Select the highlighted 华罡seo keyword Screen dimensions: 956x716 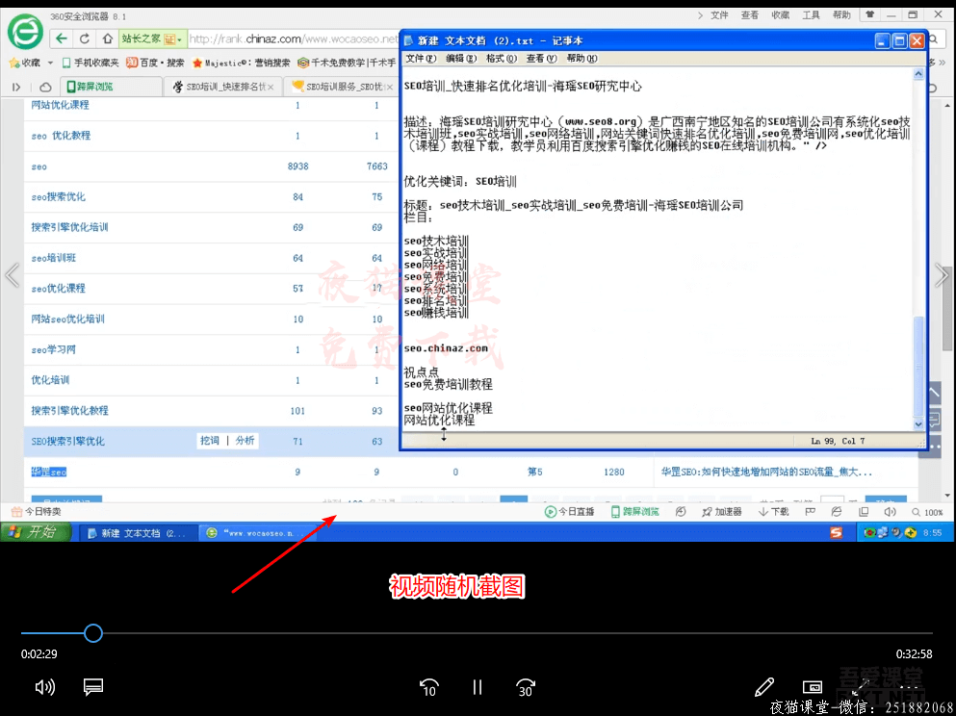(x=49, y=473)
